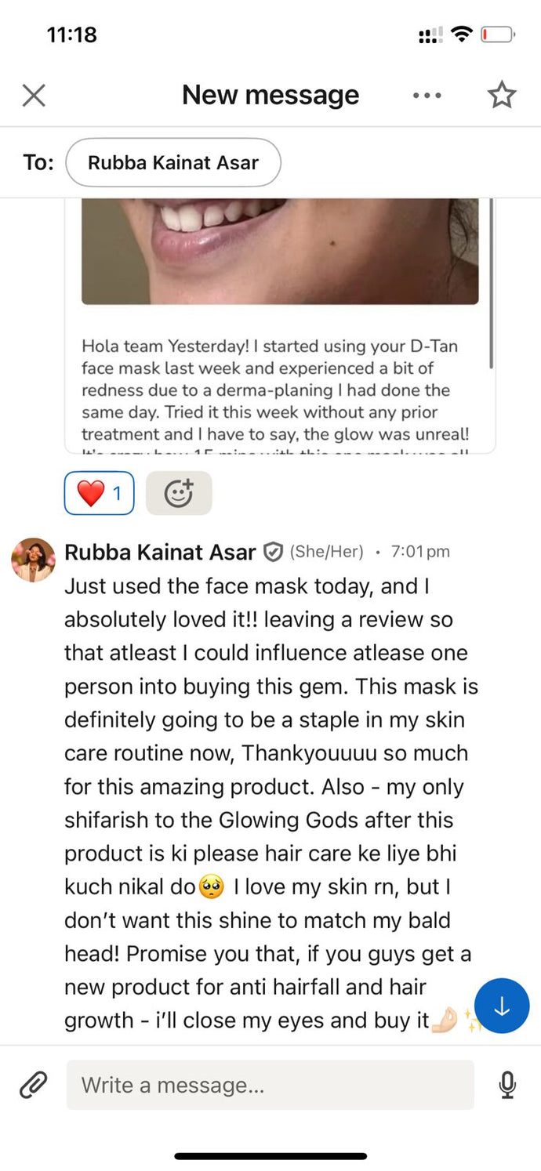Open the three-dot more options menu

coord(427,96)
